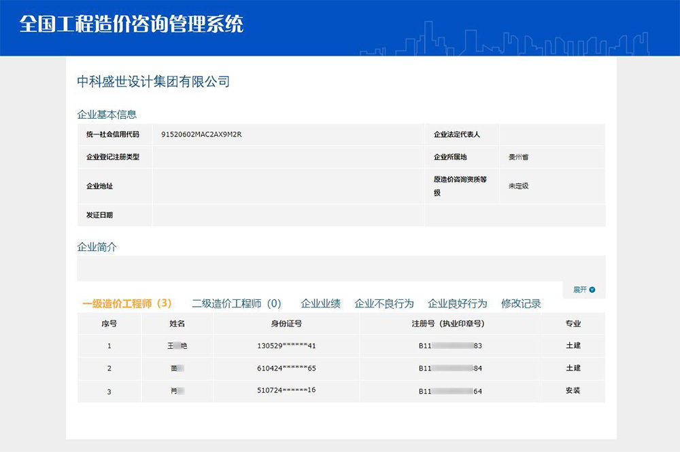Click the 全国工程造价咨询管理系统 header title
This screenshot has width=680, height=452.
tap(131, 24)
